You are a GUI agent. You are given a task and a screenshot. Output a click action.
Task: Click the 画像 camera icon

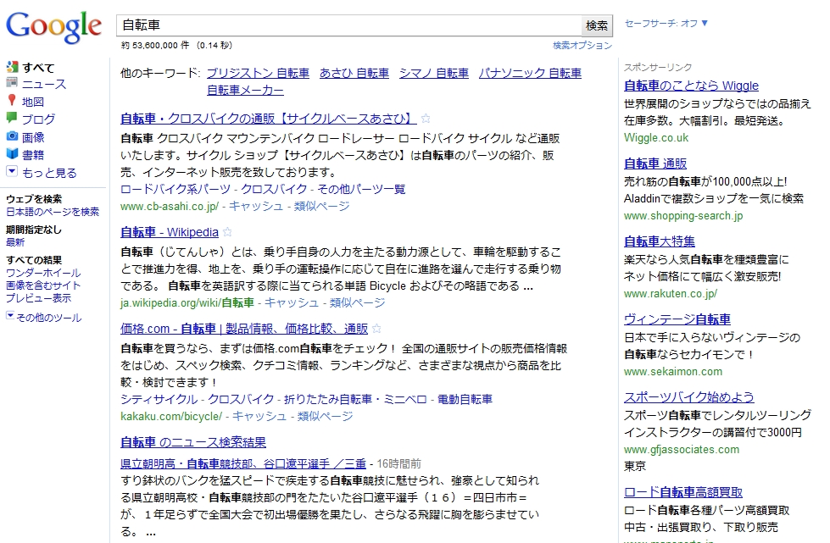tap(12, 136)
